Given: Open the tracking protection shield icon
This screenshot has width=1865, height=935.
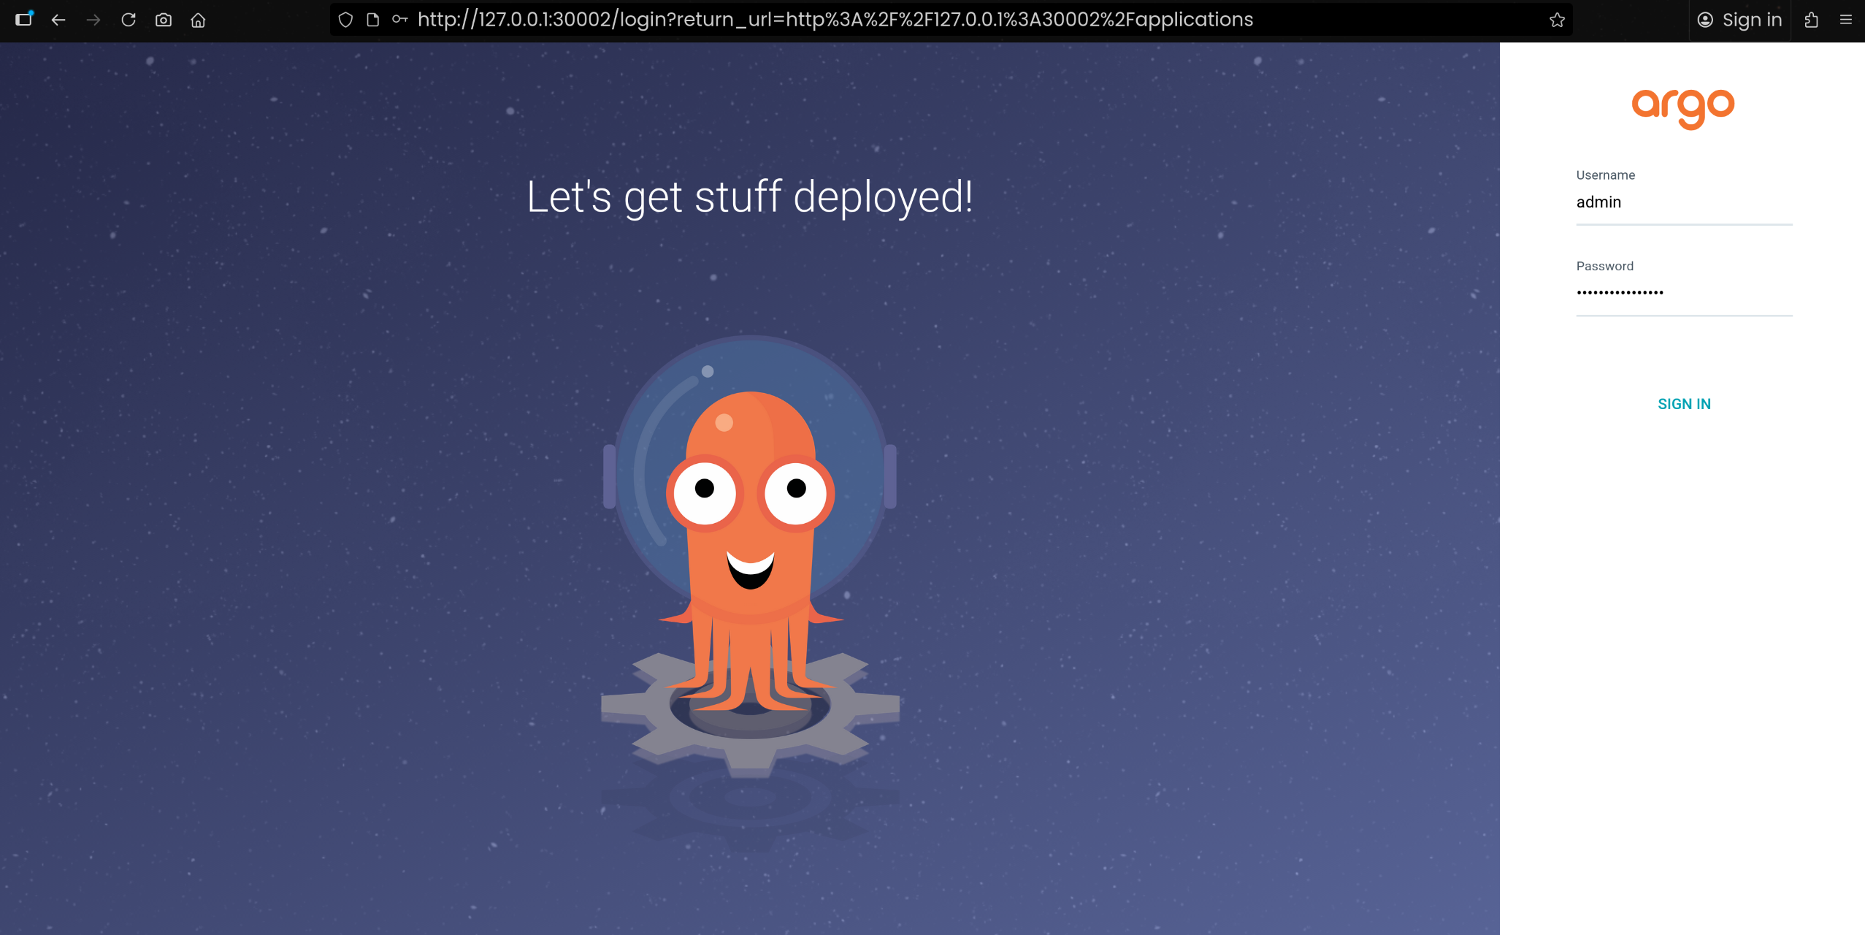Looking at the screenshot, I should pyautogui.click(x=346, y=20).
